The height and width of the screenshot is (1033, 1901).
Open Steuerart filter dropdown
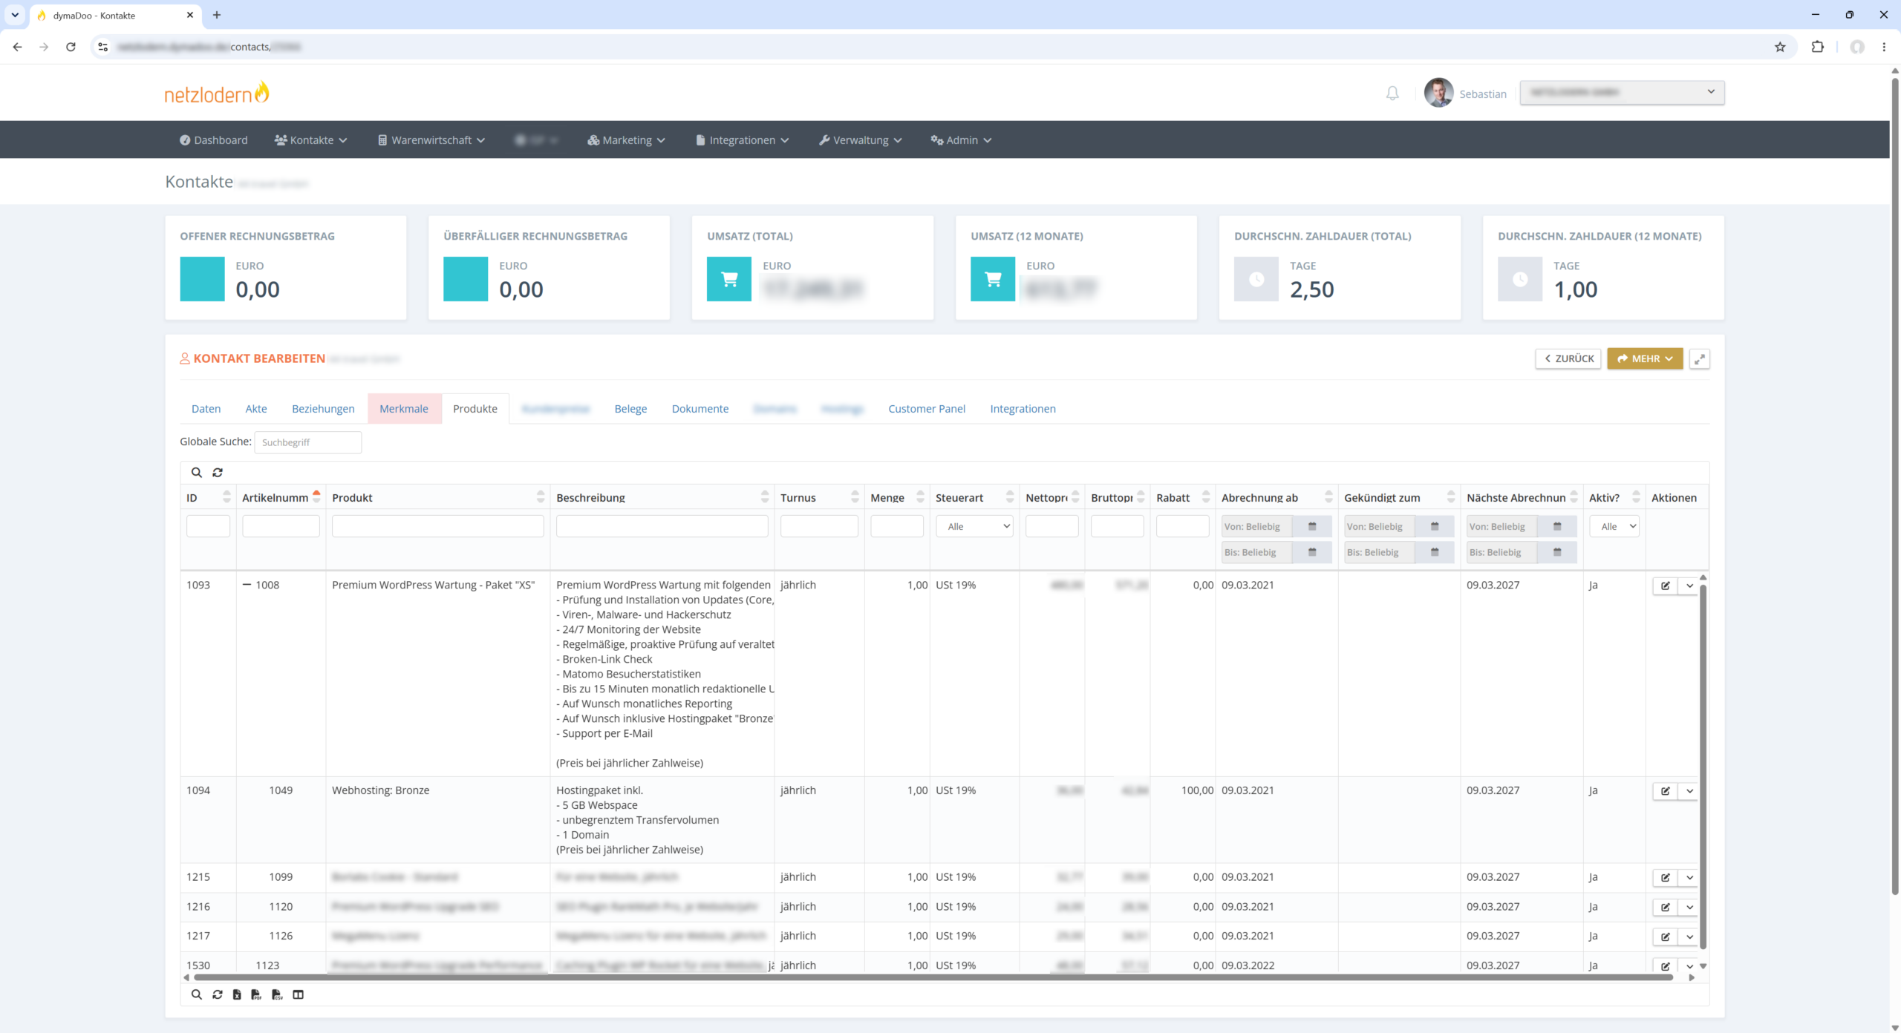point(974,526)
